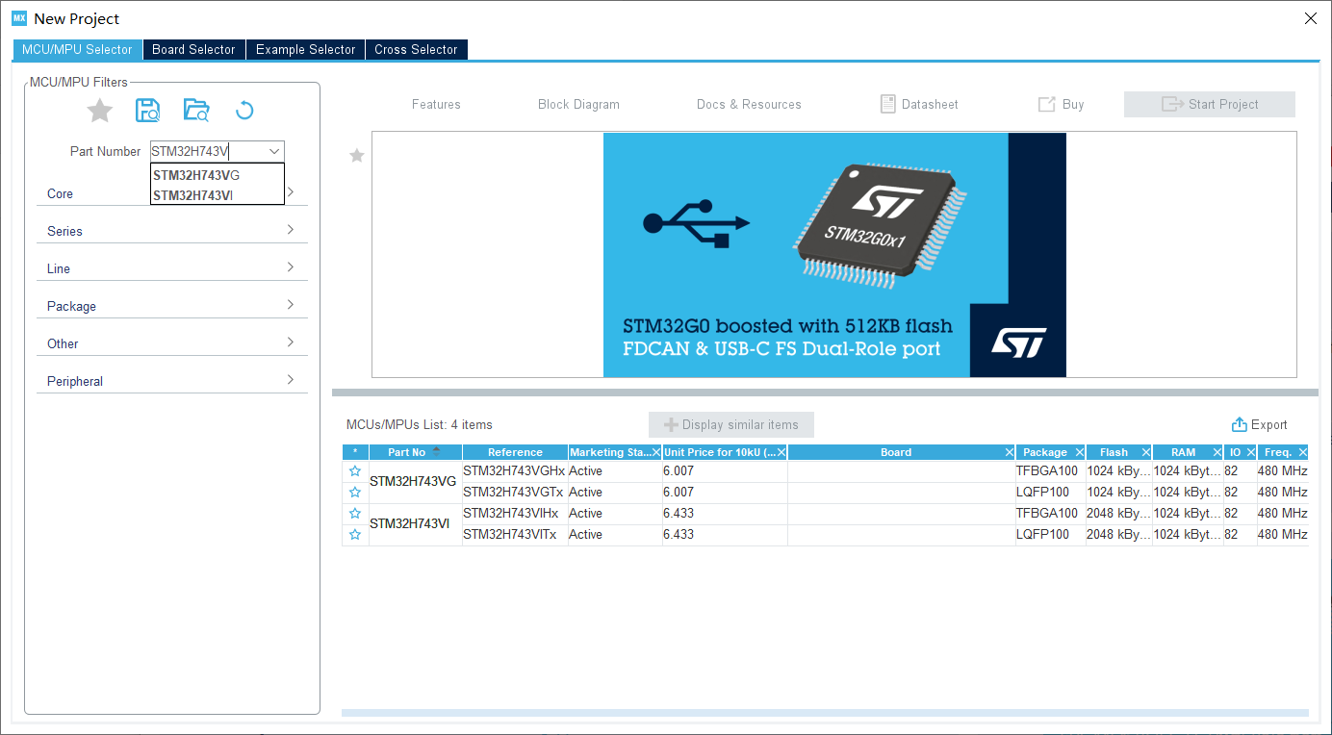Screen dimensions: 1332x735
Task: Sort by Part No arrow
Action: 437,452
